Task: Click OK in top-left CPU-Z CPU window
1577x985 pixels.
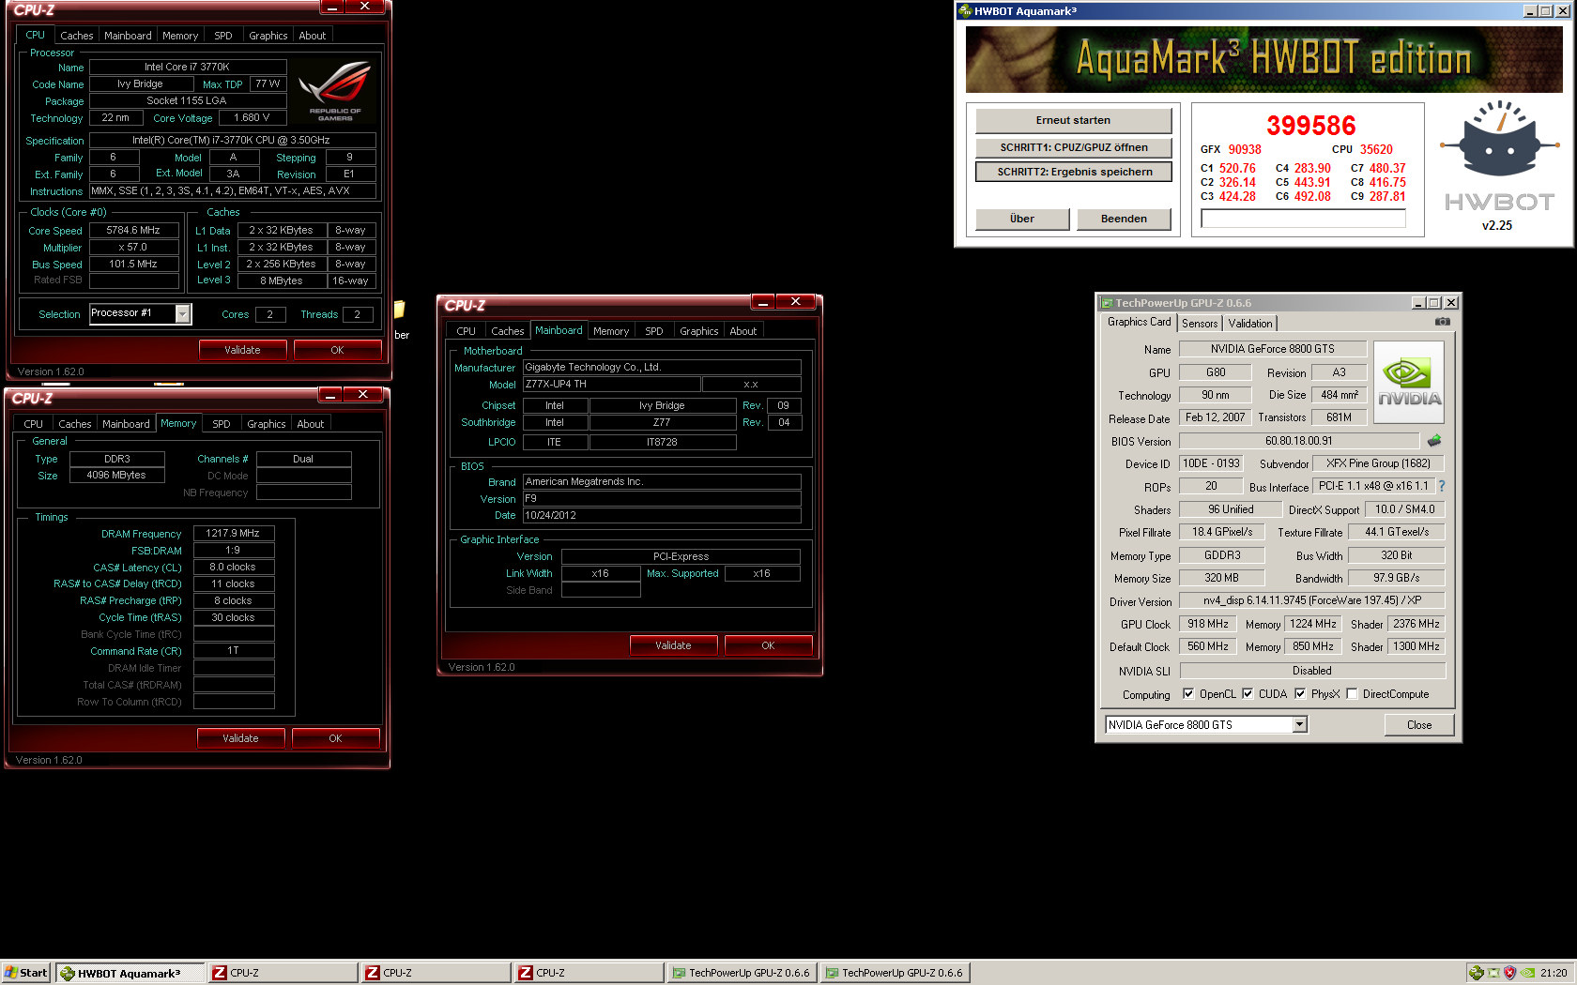Action: pyautogui.click(x=337, y=350)
